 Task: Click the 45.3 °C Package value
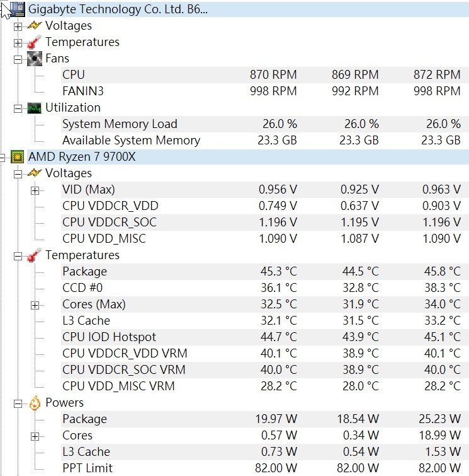coord(279,271)
